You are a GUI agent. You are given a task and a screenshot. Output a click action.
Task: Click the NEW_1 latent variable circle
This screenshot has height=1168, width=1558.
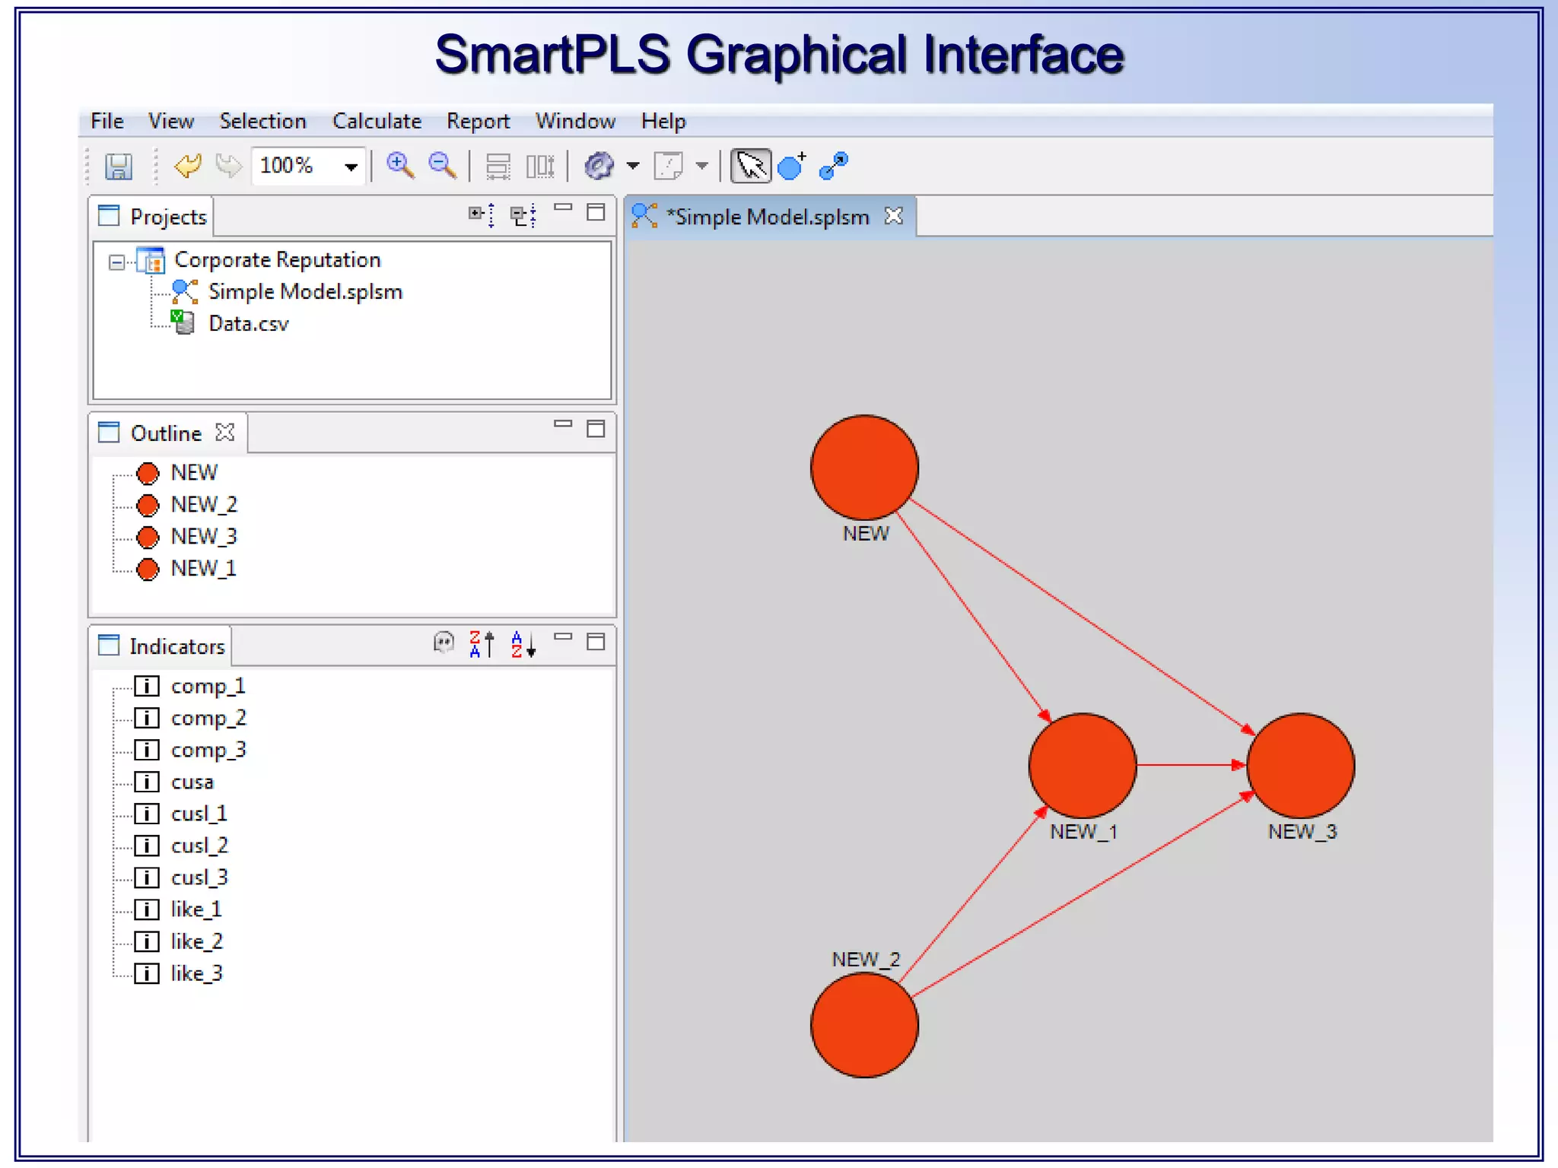tap(1082, 766)
